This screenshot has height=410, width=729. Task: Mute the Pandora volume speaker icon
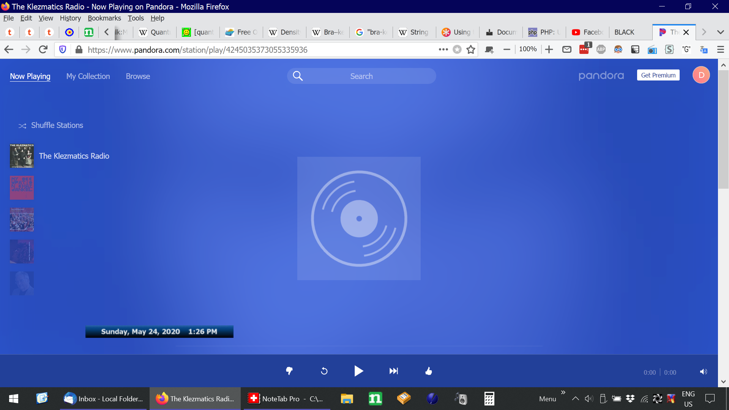704,372
